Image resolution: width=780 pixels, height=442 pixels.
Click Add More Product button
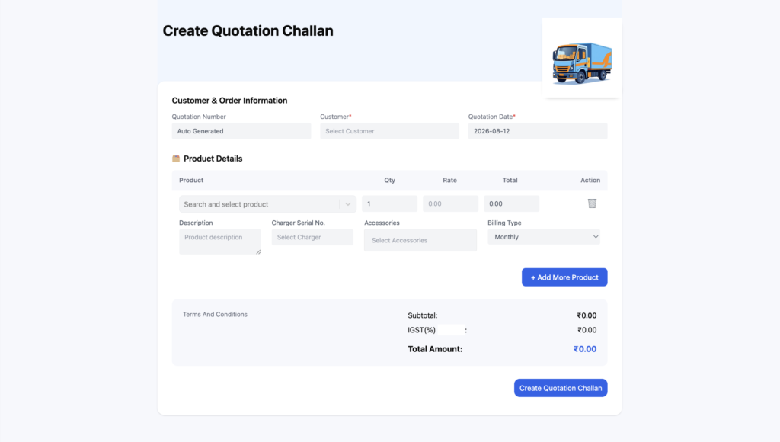(x=564, y=277)
